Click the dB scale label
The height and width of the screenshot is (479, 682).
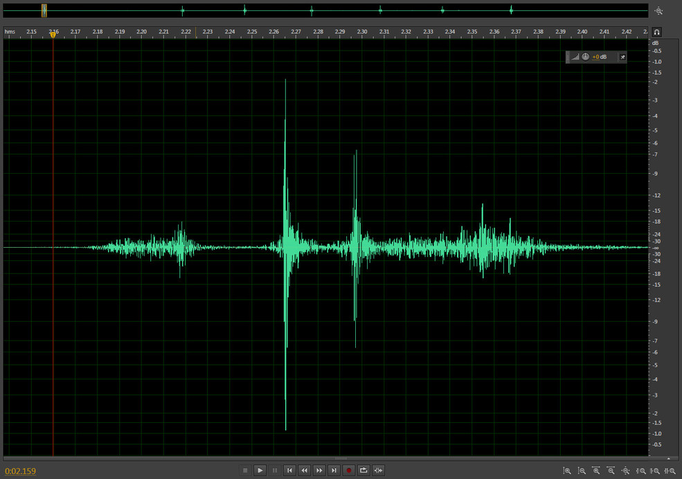pyautogui.click(x=655, y=43)
